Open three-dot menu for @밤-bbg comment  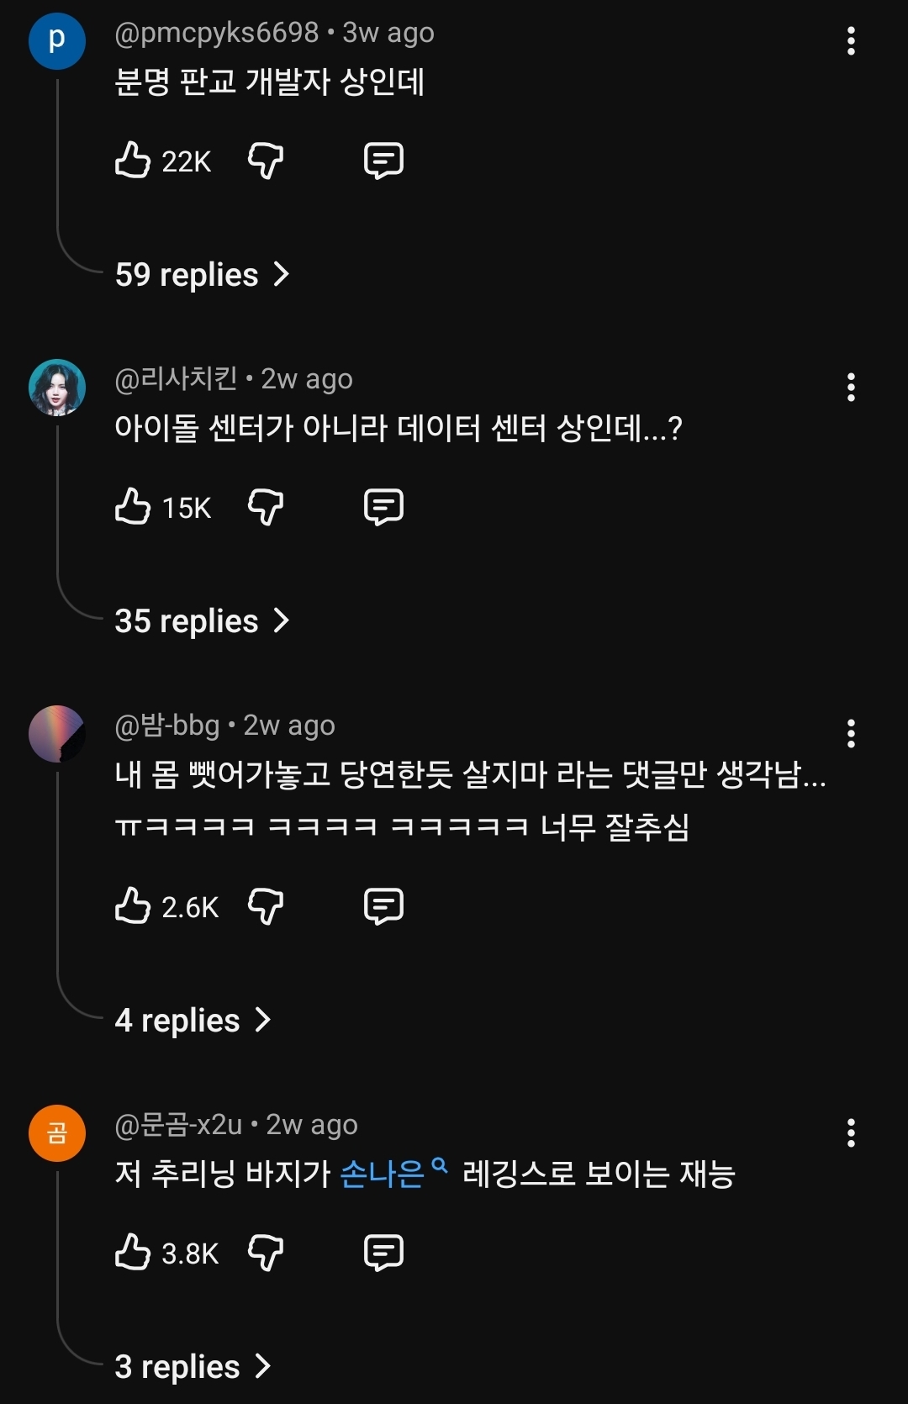tap(851, 734)
